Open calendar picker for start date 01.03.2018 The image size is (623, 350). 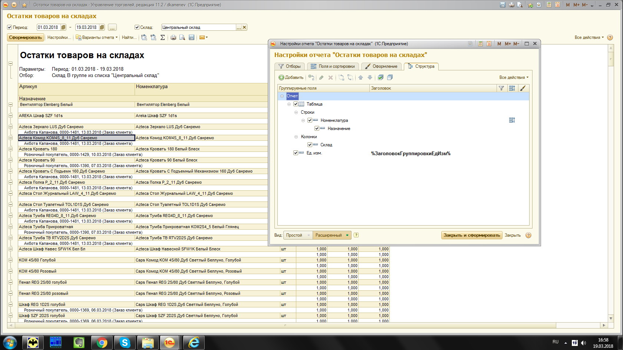[x=63, y=27]
